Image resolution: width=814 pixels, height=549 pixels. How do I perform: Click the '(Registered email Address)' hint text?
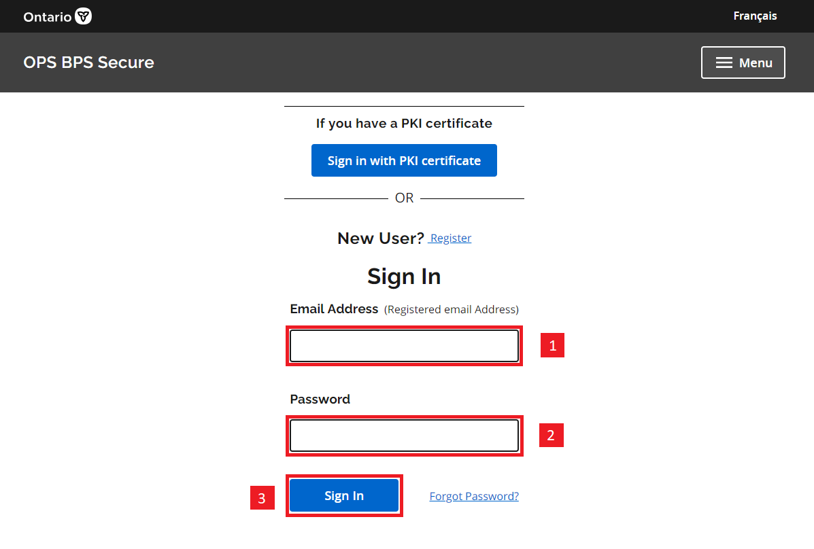[x=452, y=310]
